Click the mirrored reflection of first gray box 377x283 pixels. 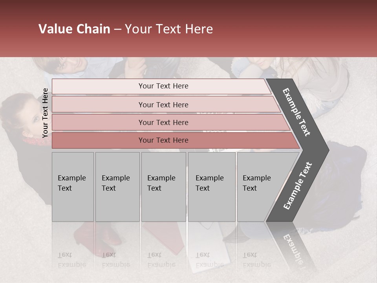[73, 252]
